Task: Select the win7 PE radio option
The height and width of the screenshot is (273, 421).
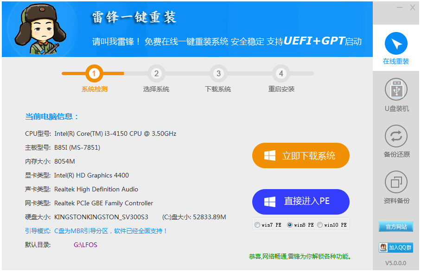Action: (257, 225)
